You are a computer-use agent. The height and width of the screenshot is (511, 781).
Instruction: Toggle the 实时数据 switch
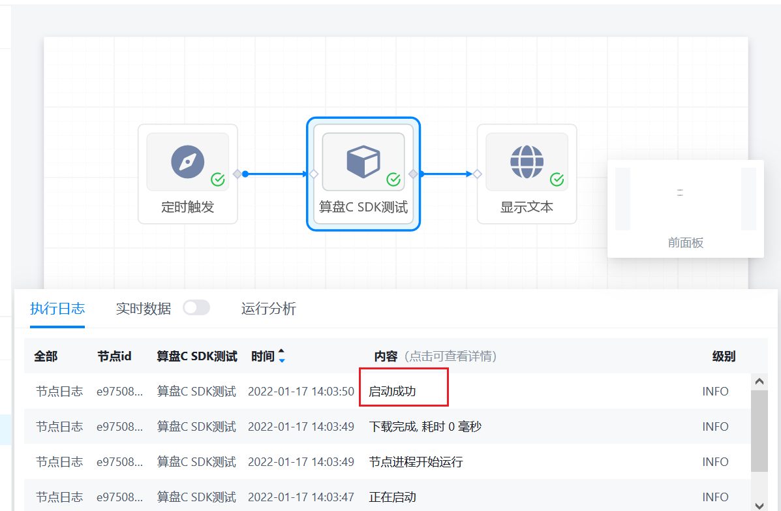click(x=196, y=308)
